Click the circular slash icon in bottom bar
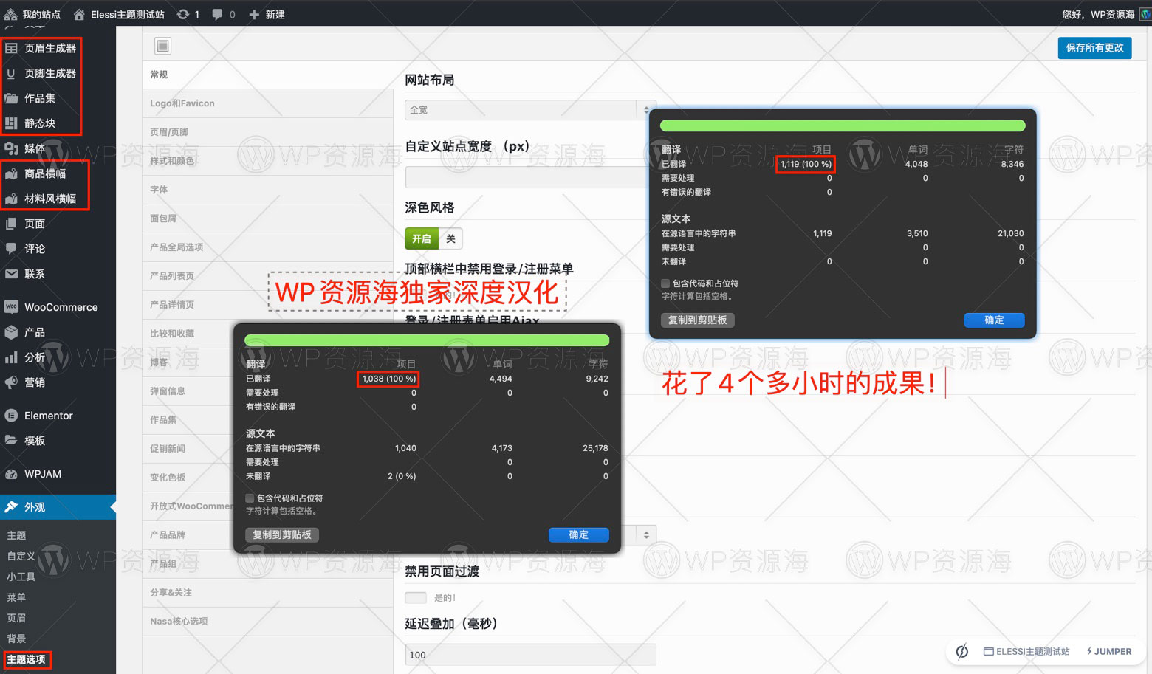Viewport: 1152px width, 674px height. coord(962,651)
